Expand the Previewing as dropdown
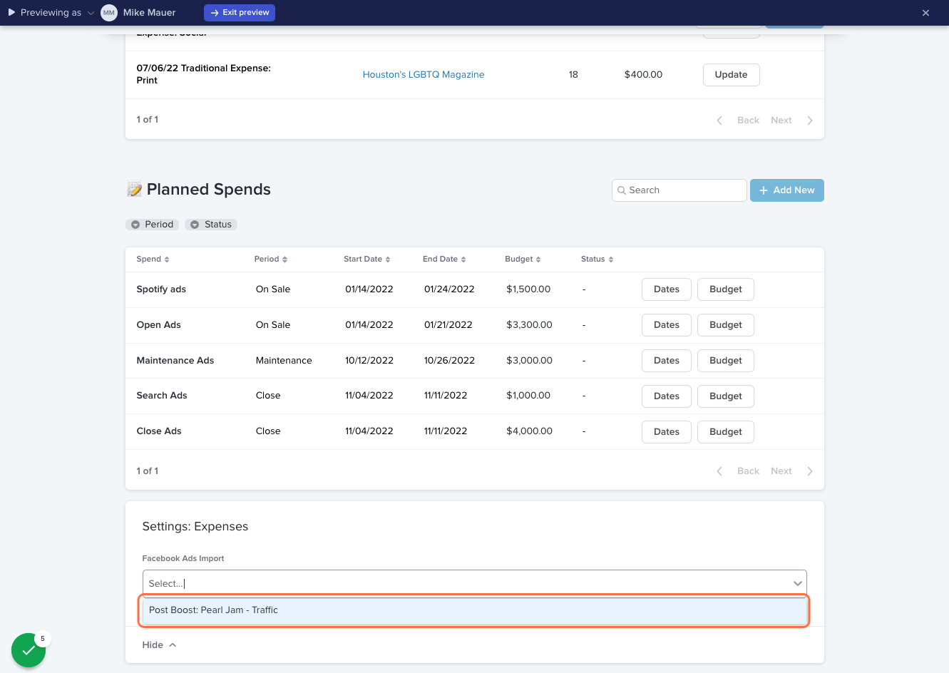The width and height of the screenshot is (949, 673). (91, 13)
